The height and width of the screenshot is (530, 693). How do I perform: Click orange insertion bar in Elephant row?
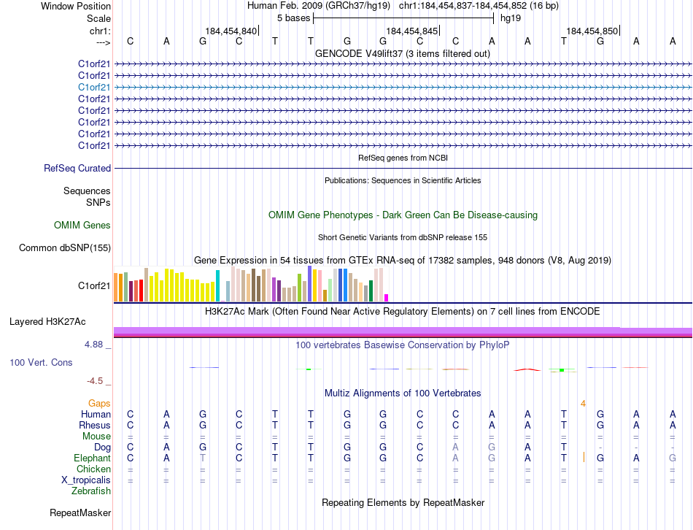point(584,458)
